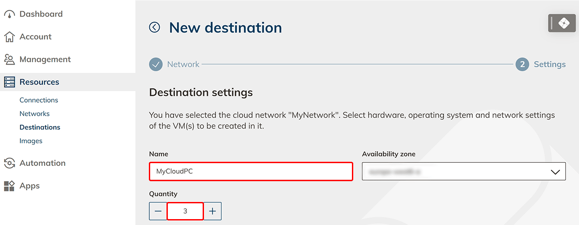Select Destinations in the sidebar

[40, 127]
